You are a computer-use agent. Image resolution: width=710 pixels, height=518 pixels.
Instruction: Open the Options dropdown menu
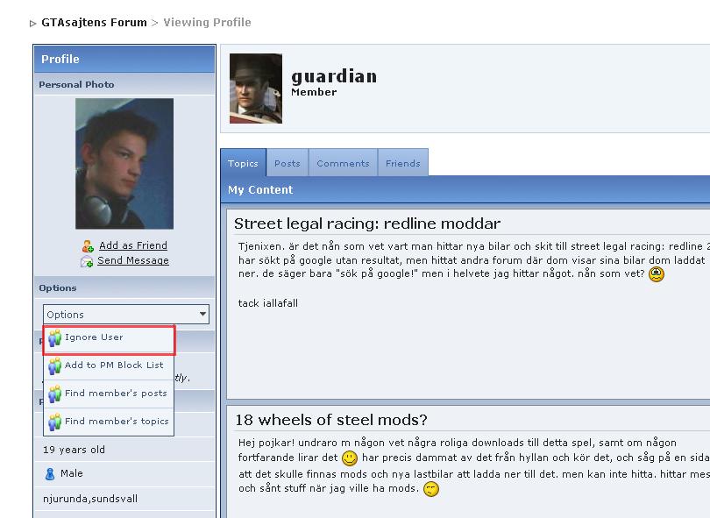[126, 315]
